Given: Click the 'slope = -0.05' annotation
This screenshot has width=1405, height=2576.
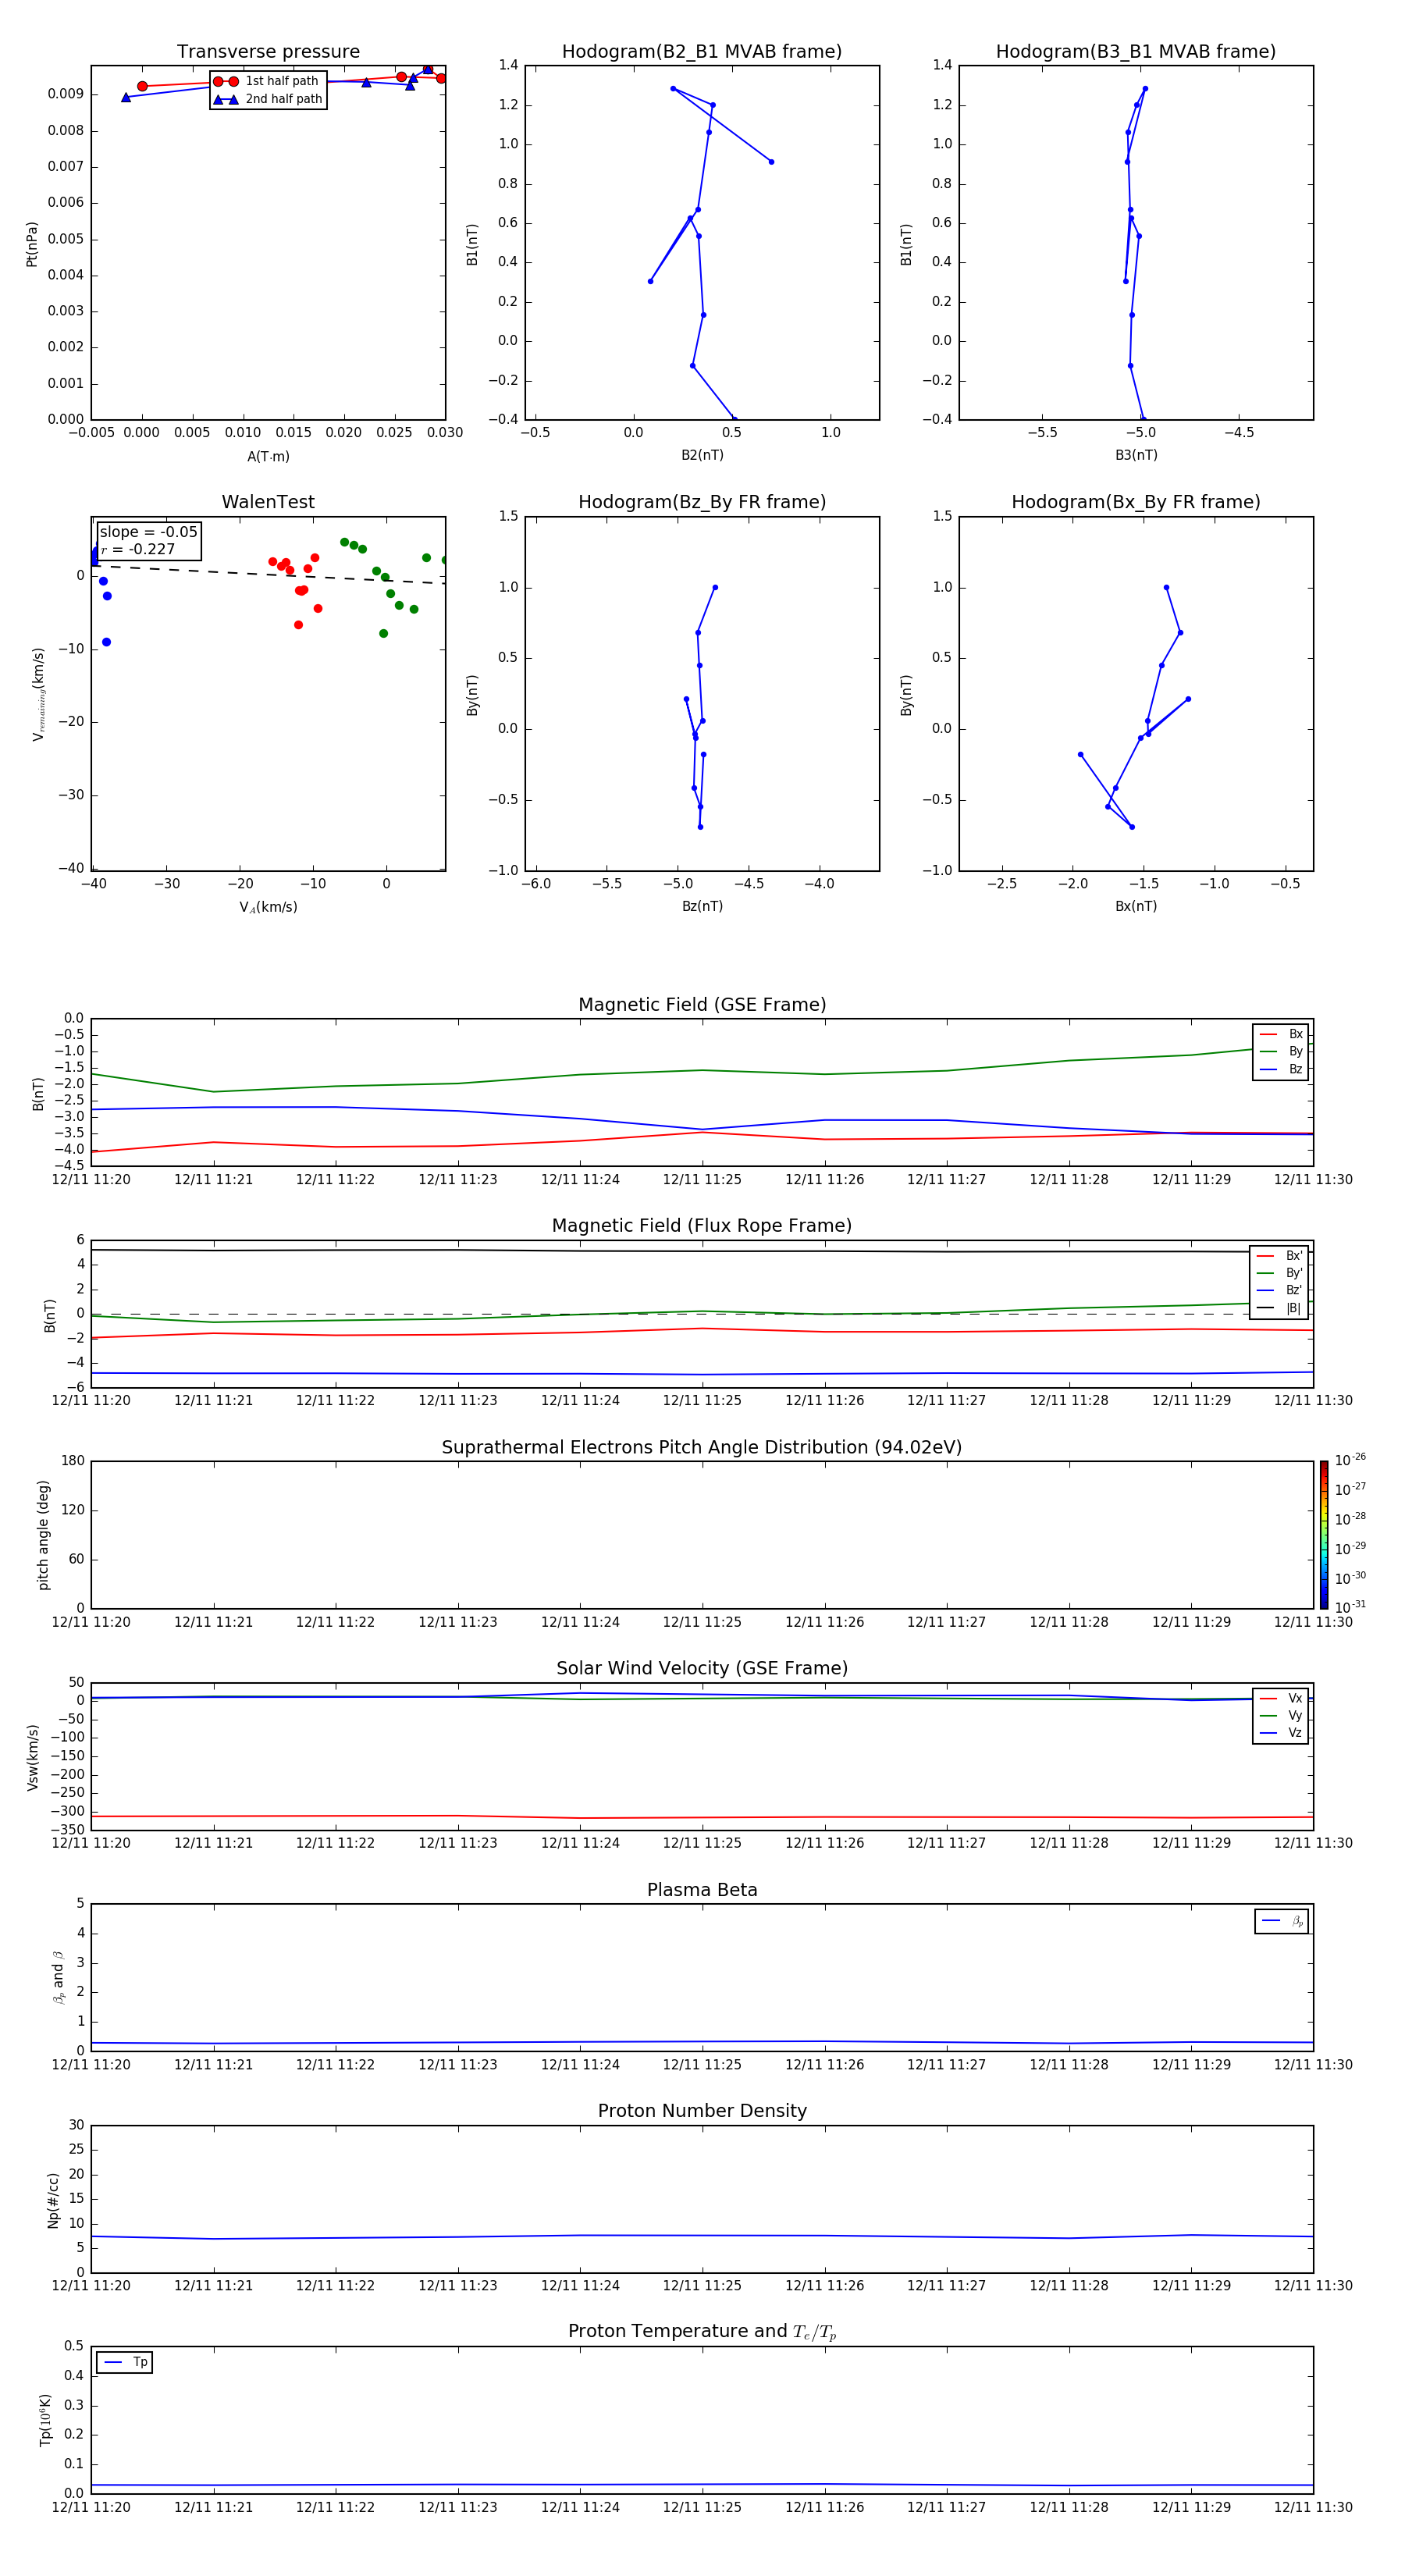Looking at the screenshot, I should coord(149,532).
